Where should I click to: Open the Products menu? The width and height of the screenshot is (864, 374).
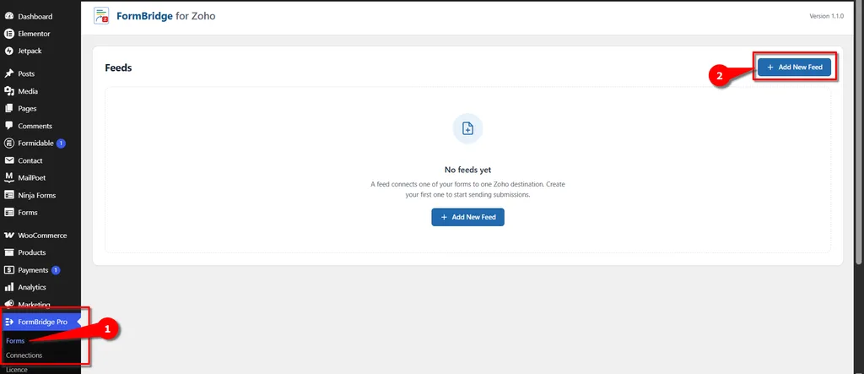tap(32, 252)
